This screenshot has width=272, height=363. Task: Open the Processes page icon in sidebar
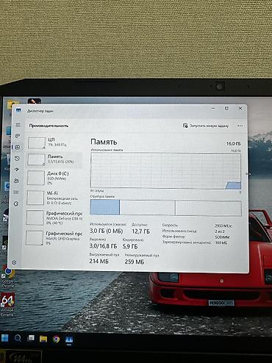(18, 136)
